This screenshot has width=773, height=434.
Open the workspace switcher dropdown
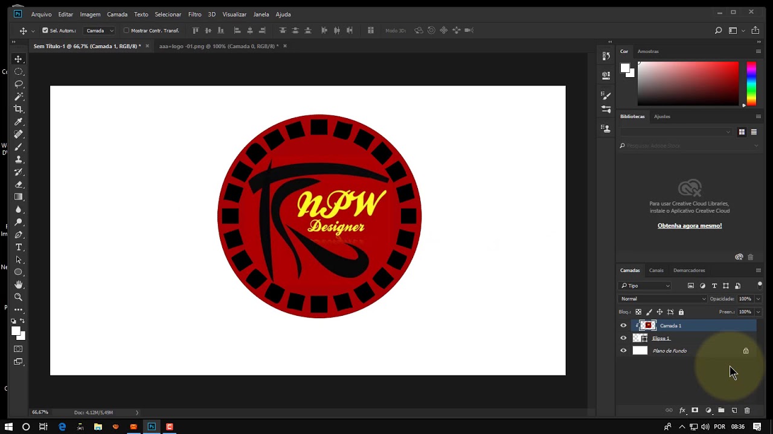click(735, 30)
